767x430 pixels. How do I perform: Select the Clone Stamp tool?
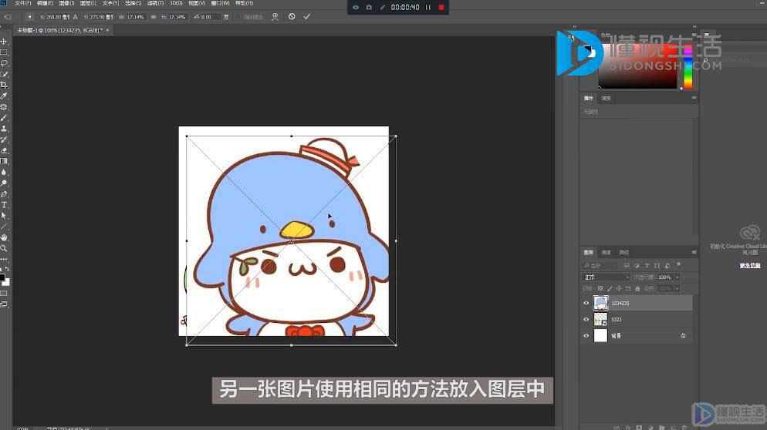pyautogui.click(x=4, y=128)
